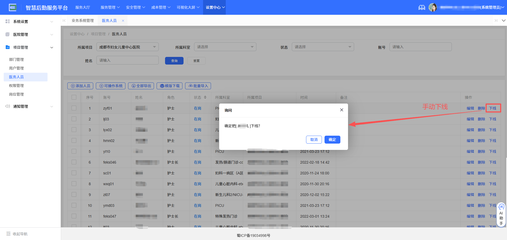Open the AI助手 floating assistant
The height and width of the screenshot is (240, 507).
point(501,215)
